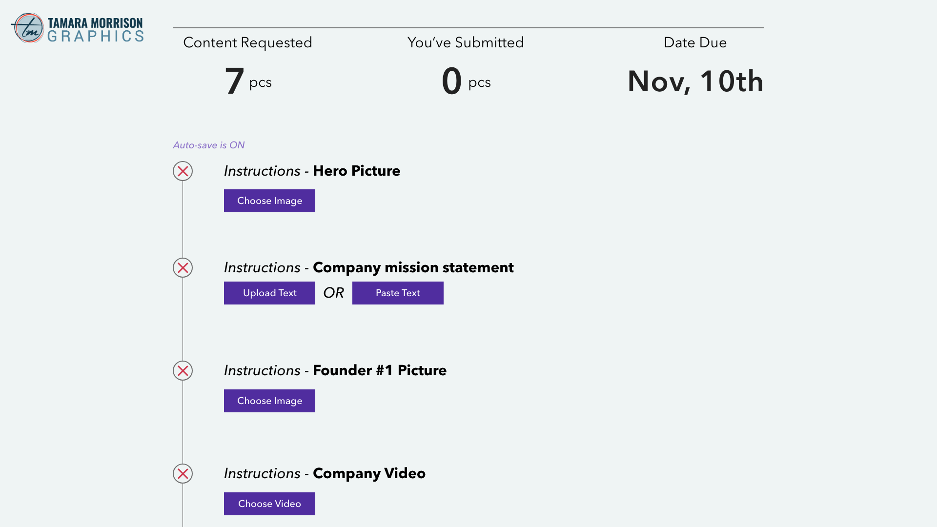Screen dimensions: 937x527
Task: Click 'Instructions - Hero Picture' title
Action: [312, 171]
